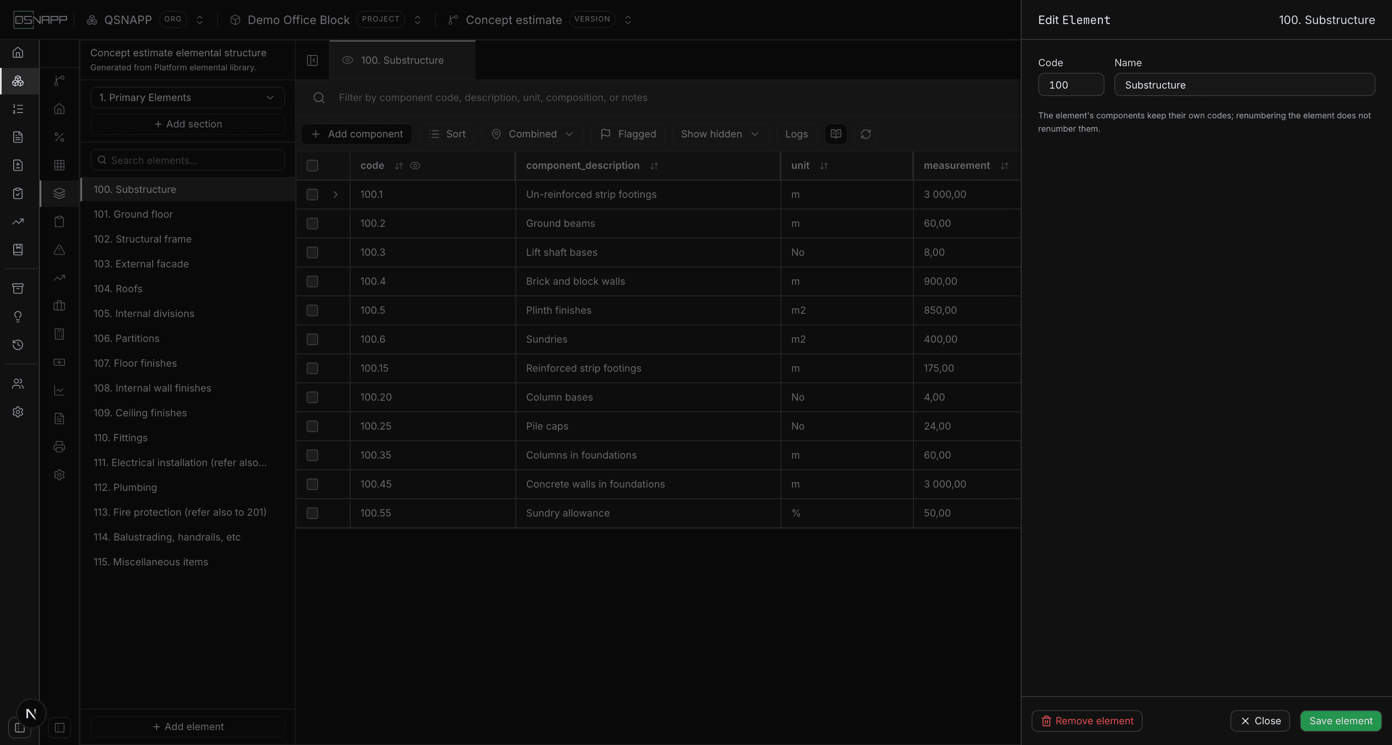Click the Save element button
The width and height of the screenshot is (1392, 745).
[x=1341, y=721]
